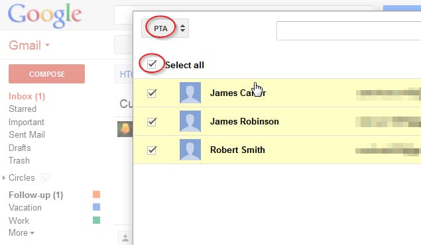This screenshot has height=245, width=421.
Task: Click the Google logo
Action: [x=44, y=15]
